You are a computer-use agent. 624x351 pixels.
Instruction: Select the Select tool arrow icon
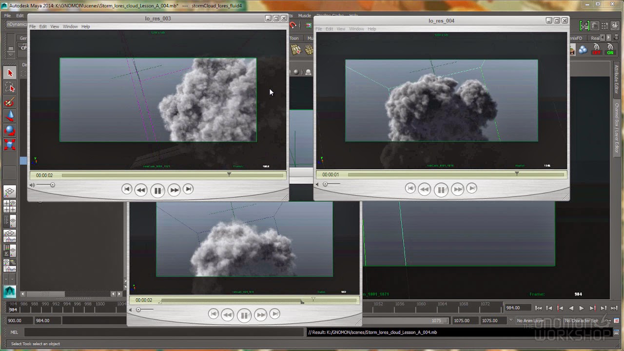point(9,72)
